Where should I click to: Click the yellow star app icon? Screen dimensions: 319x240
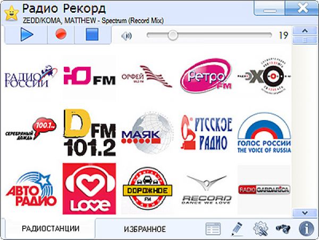tap(12, 13)
